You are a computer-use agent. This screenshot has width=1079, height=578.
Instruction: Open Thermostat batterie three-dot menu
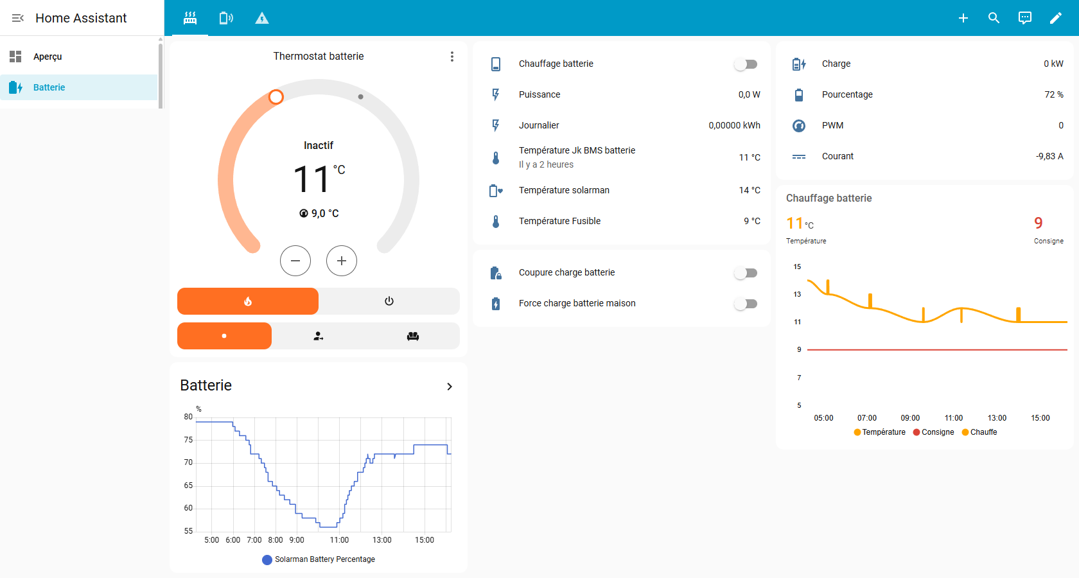click(x=452, y=57)
